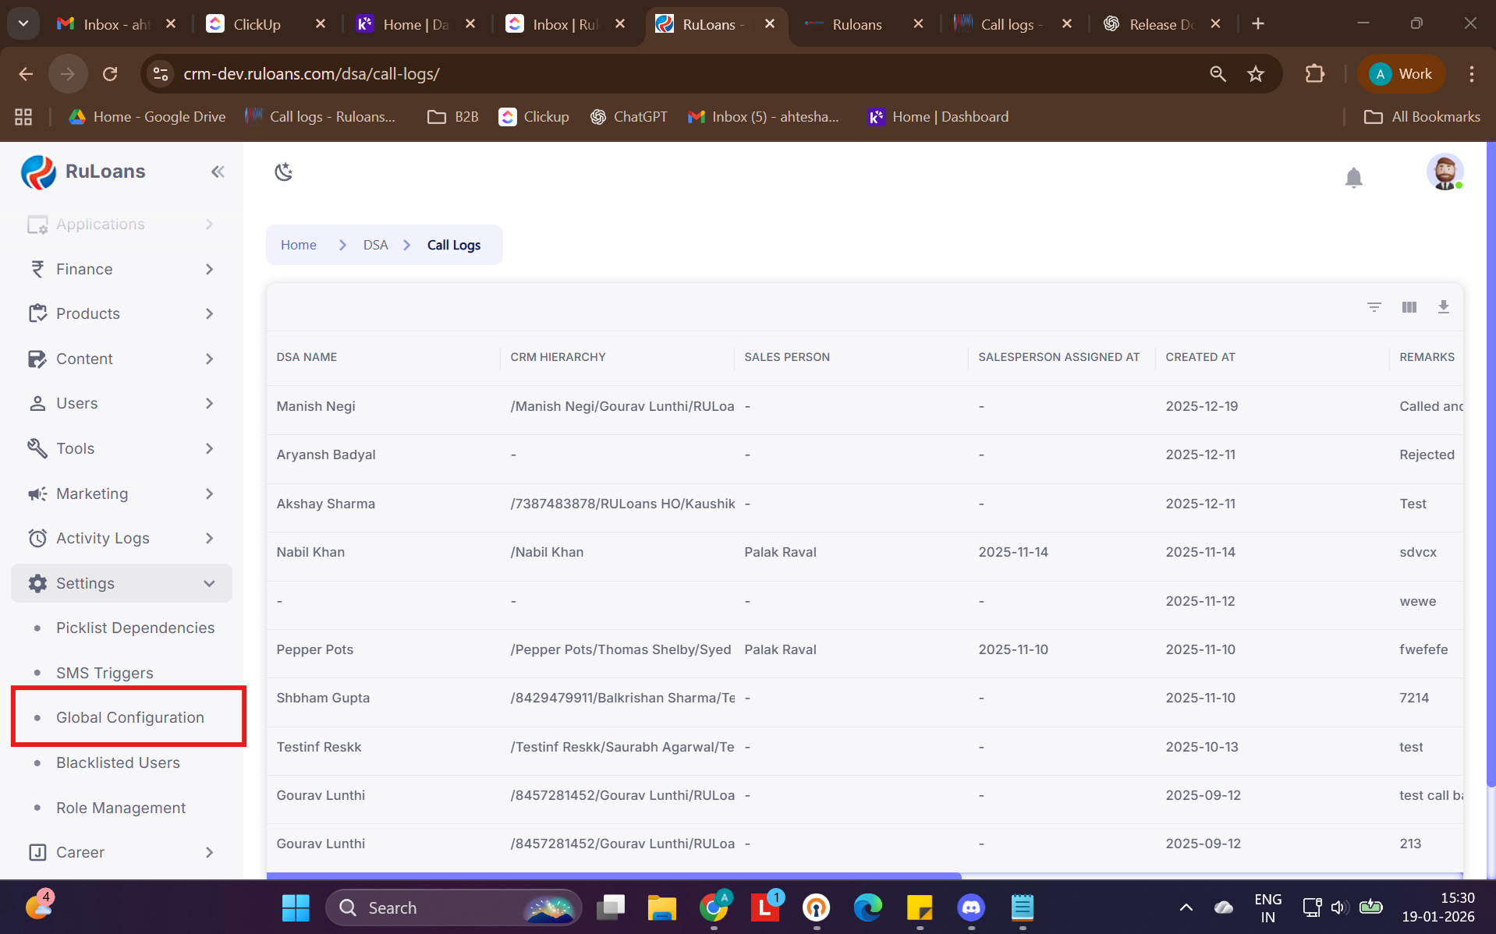The width and height of the screenshot is (1496, 934).
Task: Click the table's horizontal scrollbar
Action: [613, 876]
